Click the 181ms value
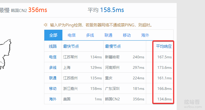The height and width of the screenshot is (110, 205). click(x=138, y=89)
